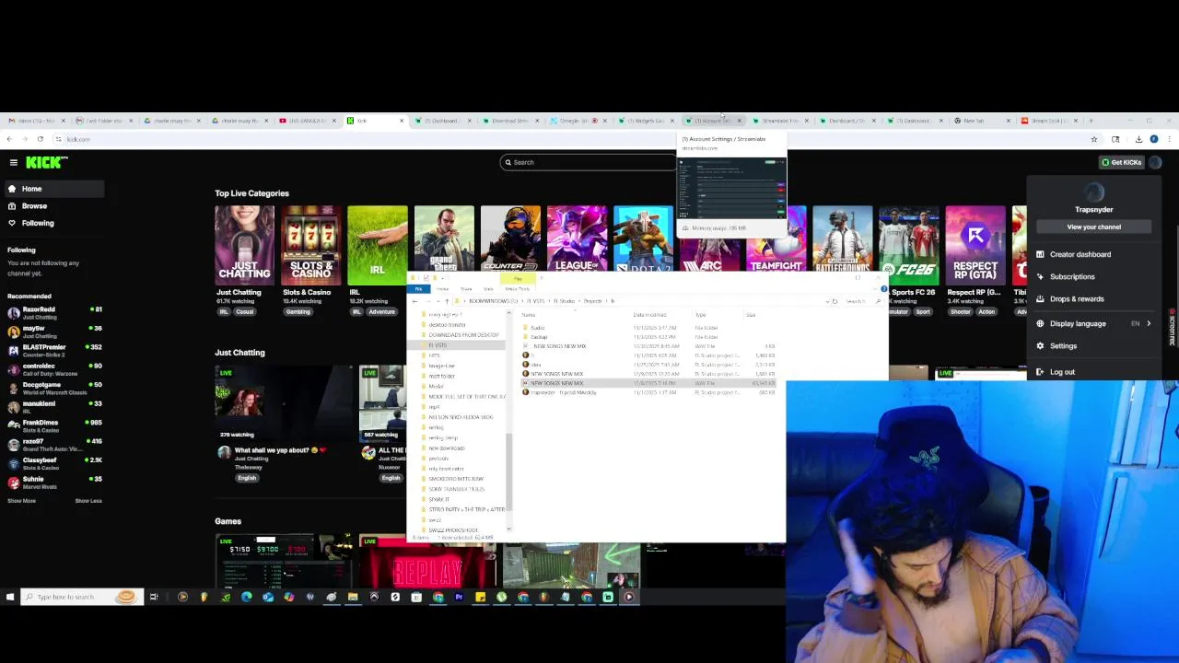Select the Backup folder in Explorer

pos(538,337)
